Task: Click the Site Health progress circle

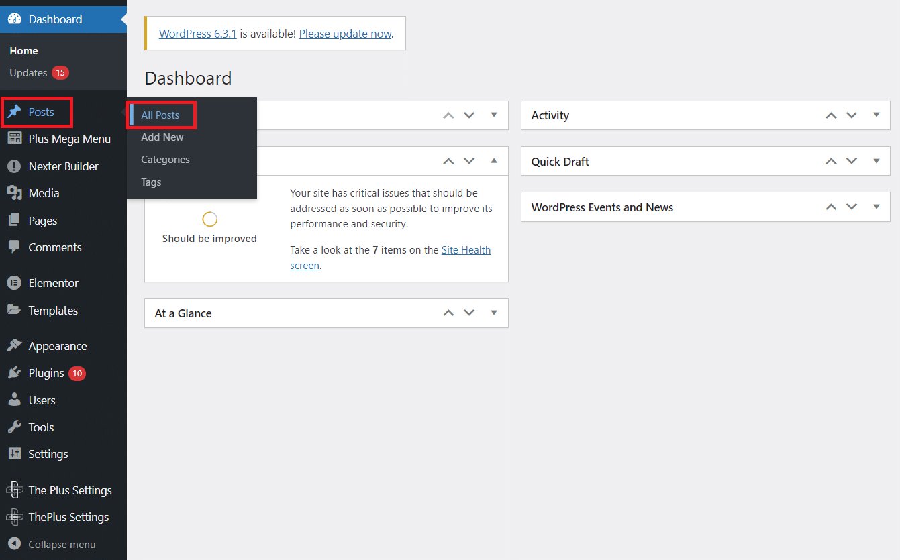Action: [210, 219]
